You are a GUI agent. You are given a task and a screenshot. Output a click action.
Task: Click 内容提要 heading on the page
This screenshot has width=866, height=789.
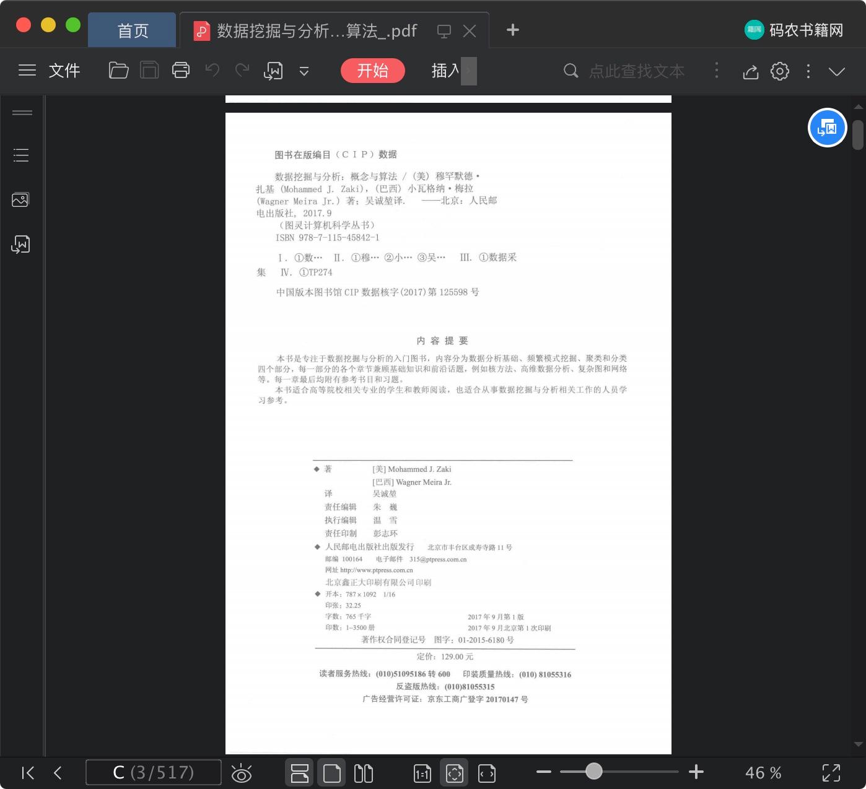click(442, 341)
